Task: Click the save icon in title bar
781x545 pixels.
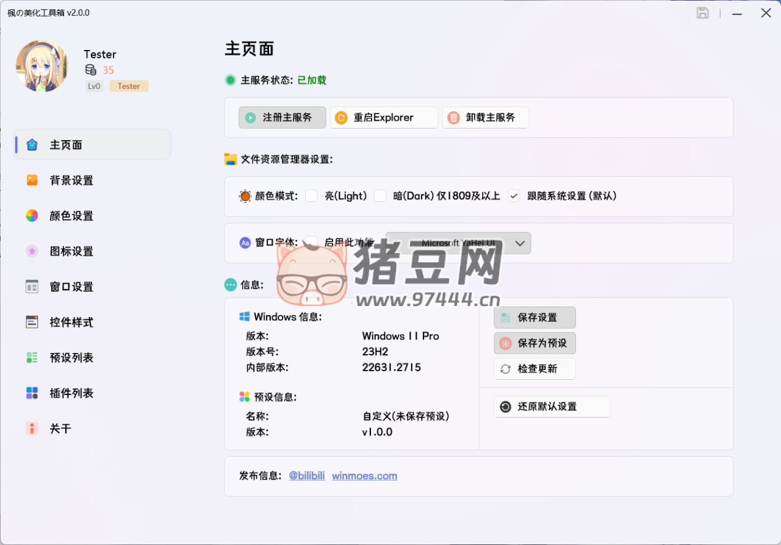Action: tap(703, 13)
